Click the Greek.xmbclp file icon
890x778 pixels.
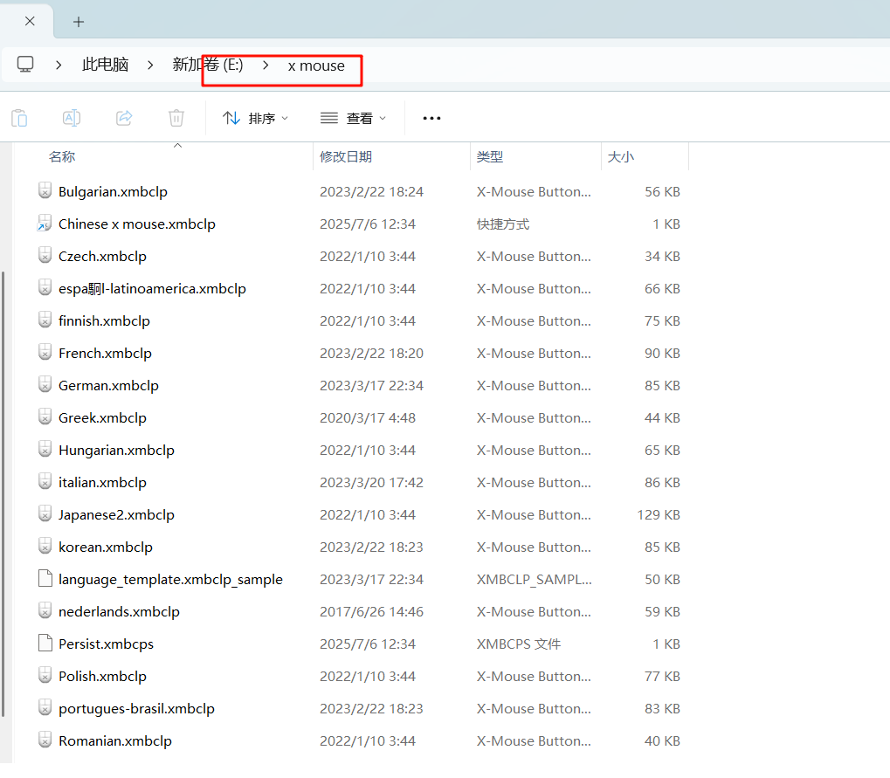pyautogui.click(x=45, y=417)
